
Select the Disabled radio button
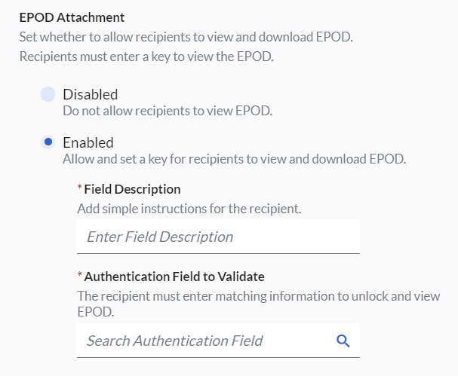point(48,94)
